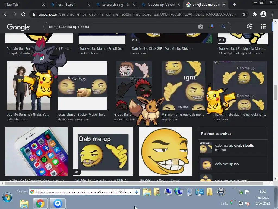Switch to Chrome taskbar button
The image size is (278, 209).
click(40, 204)
